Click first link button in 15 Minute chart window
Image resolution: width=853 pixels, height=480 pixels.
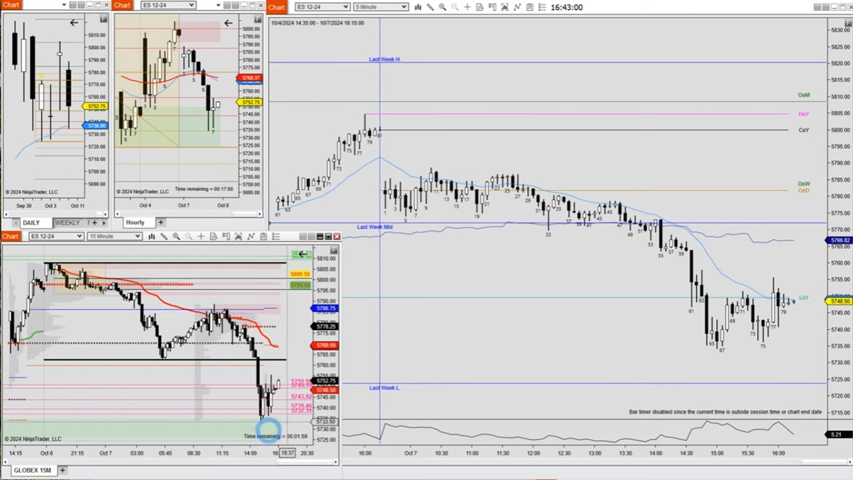point(303,236)
